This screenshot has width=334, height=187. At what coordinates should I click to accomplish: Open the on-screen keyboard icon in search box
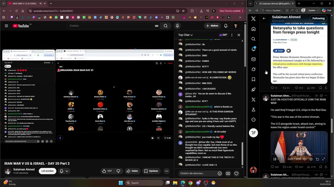click(157, 26)
